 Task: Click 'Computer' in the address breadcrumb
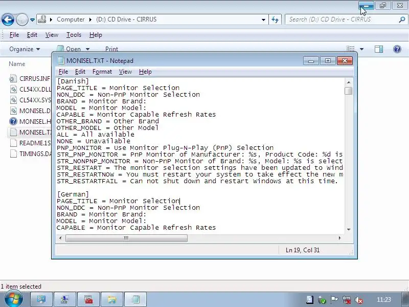click(71, 19)
